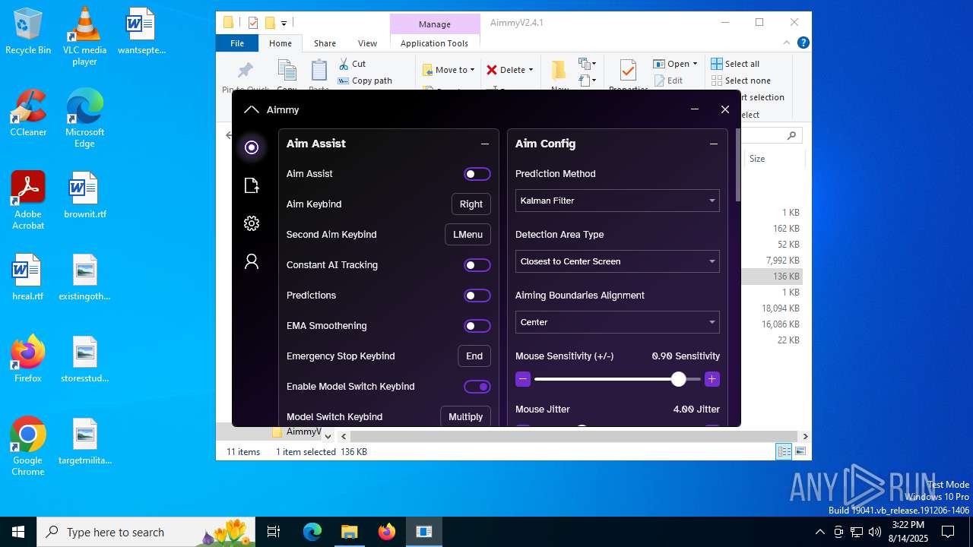Open Task View on taskbar
973x547 pixels.
click(x=274, y=532)
